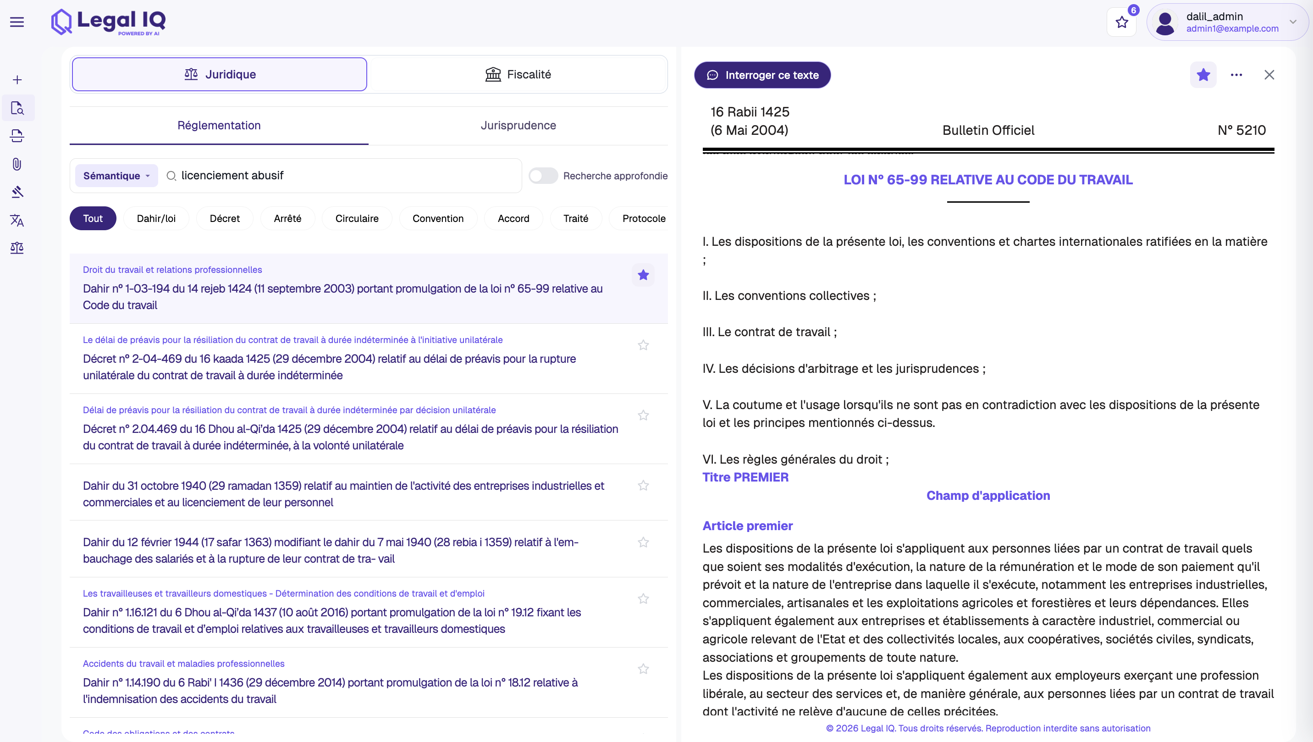Open the hamburger menu
Viewport: 1313px width, 742px height.
(17, 22)
